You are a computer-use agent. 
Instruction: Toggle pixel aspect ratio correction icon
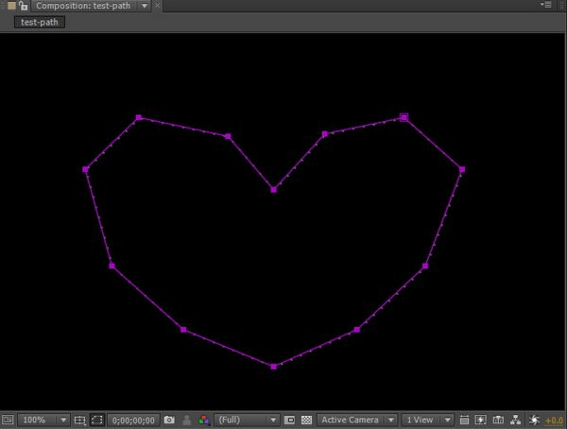[x=464, y=420]
